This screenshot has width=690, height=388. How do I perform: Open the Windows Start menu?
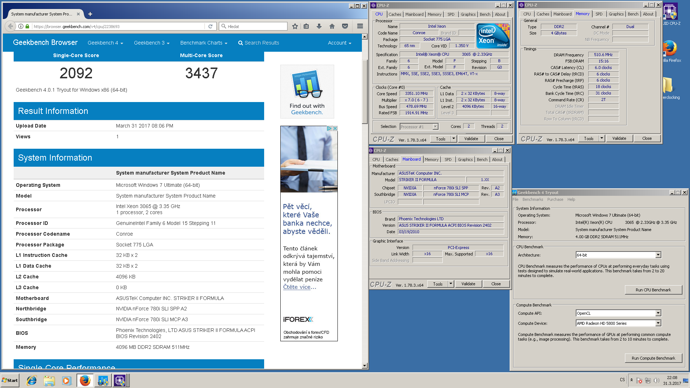[10, 380]
